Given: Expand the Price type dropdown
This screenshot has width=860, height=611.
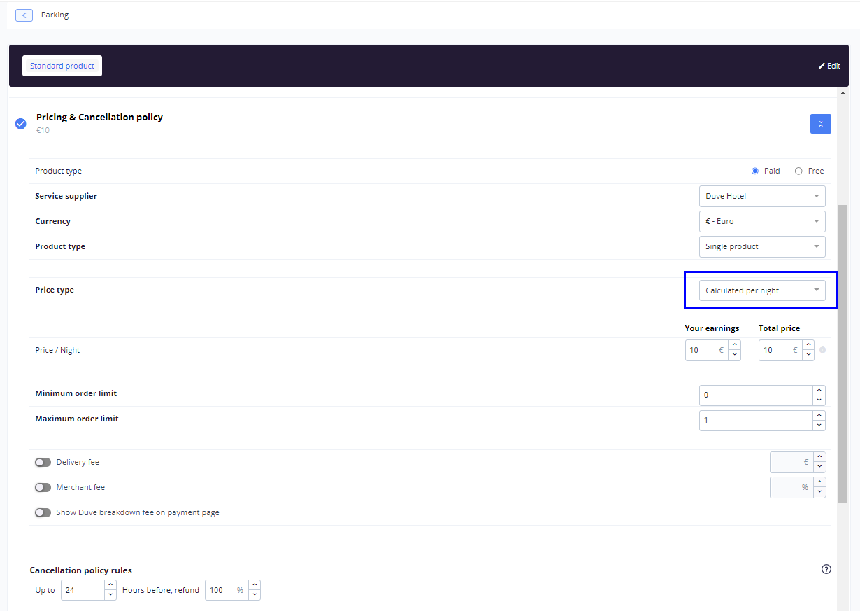Looking at the screenshot, I should 762,290.
